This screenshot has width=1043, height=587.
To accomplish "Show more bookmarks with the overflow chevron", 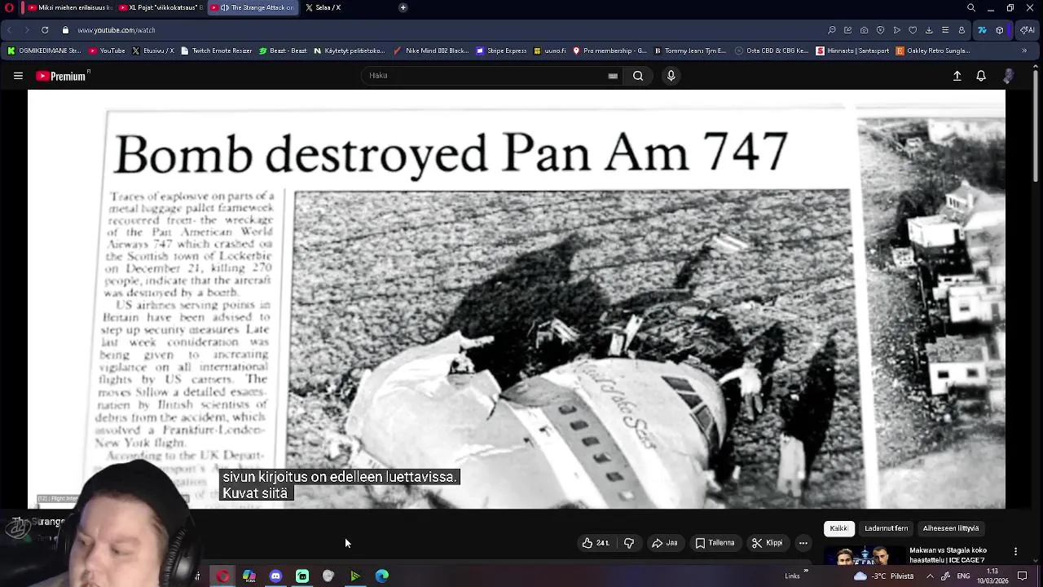I will (1024, 51).
